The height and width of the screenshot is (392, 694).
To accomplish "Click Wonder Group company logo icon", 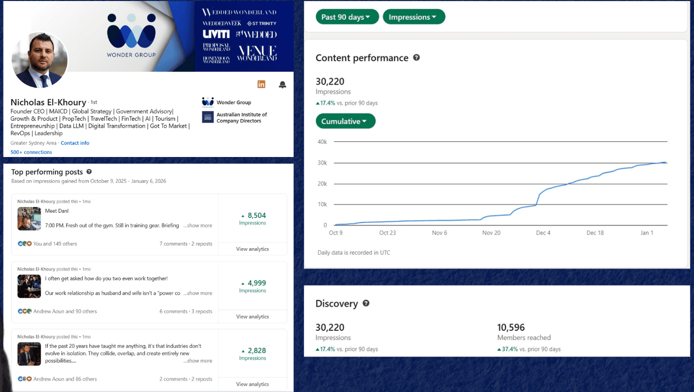I will click(207, 102).
